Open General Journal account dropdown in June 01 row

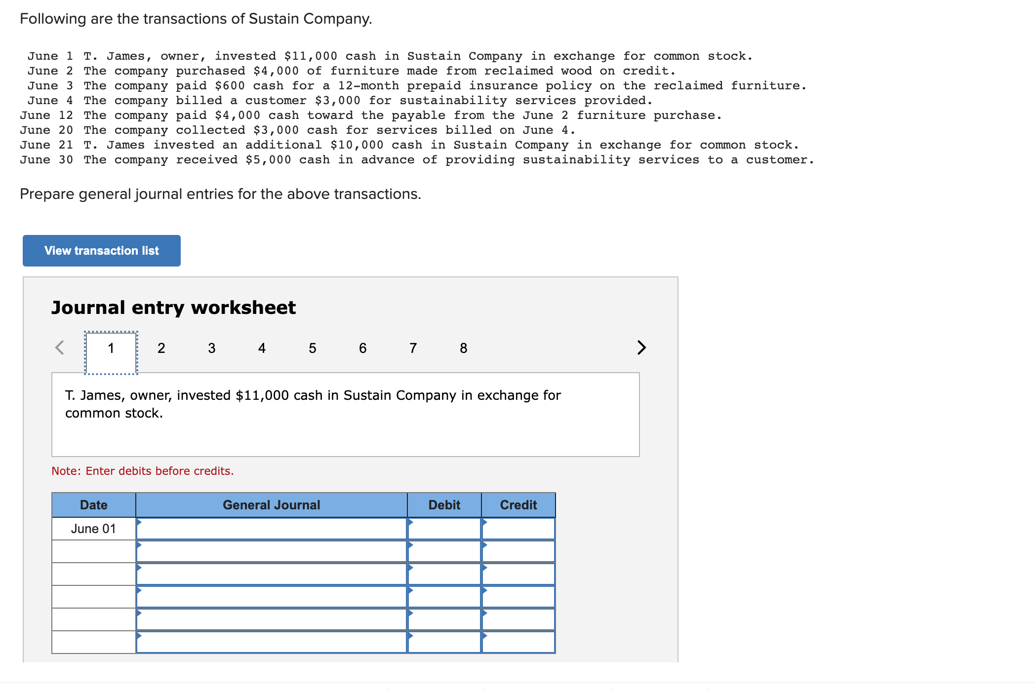point(272,529)
